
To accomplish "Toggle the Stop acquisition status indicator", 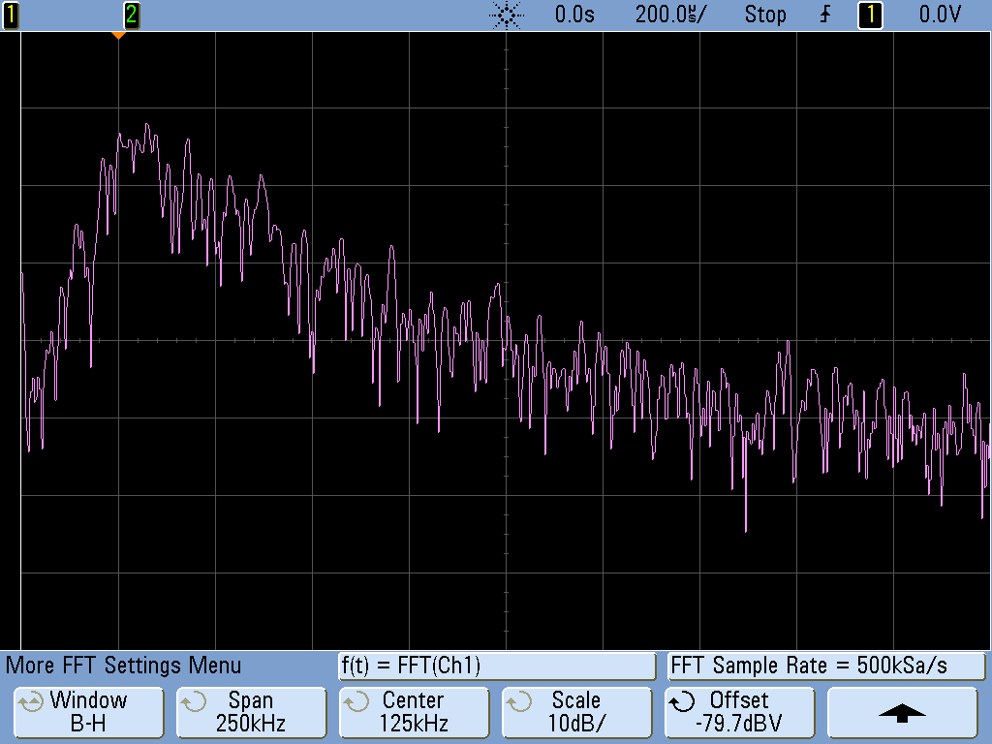I will (764, 15).
